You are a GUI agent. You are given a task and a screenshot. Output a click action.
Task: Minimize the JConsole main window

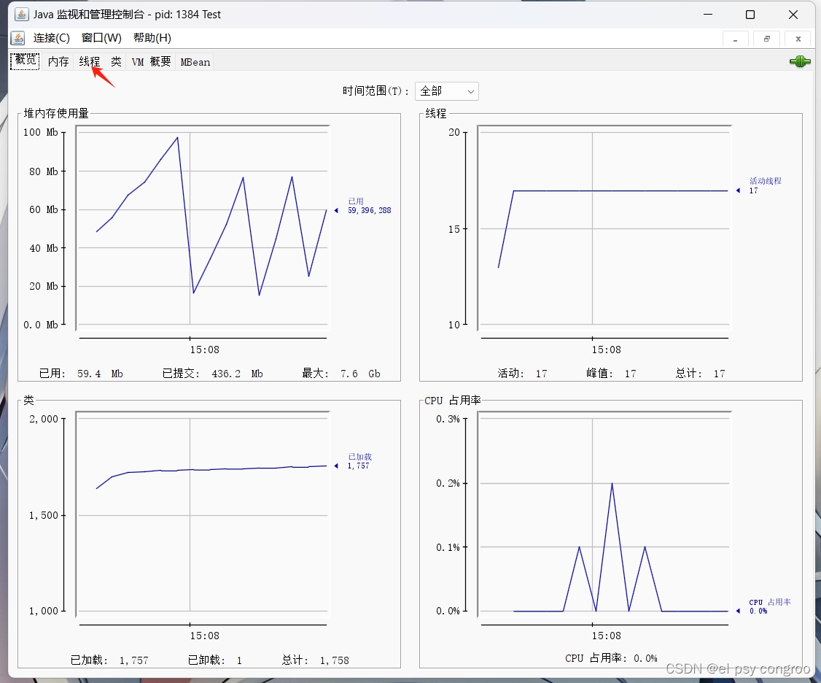(x=708, y=15)
